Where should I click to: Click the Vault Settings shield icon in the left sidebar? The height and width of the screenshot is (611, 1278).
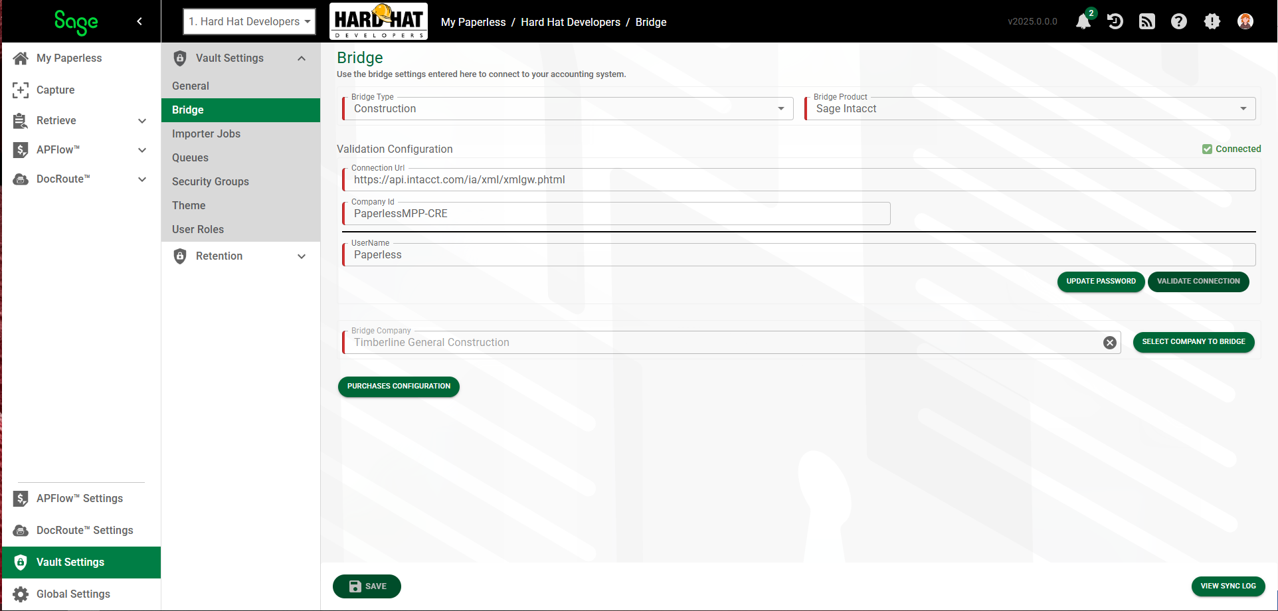pos(21,563)
